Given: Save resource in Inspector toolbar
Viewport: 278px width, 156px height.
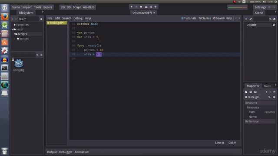Looking at the screenshot, I should pos(255,92).
